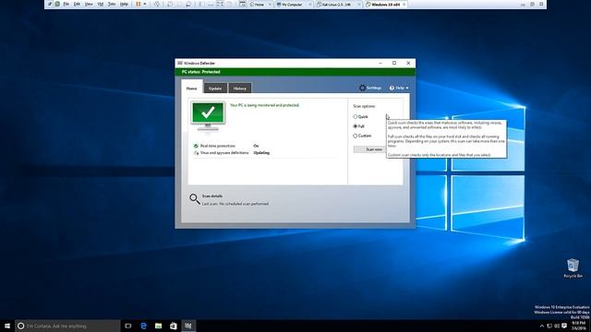Viewport: 591px width, 332px height.
Task: Choose the Custom scan radio button
Action: coord(355,136)
